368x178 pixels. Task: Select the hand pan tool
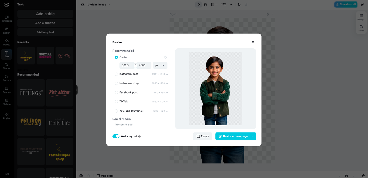(205, 5)
